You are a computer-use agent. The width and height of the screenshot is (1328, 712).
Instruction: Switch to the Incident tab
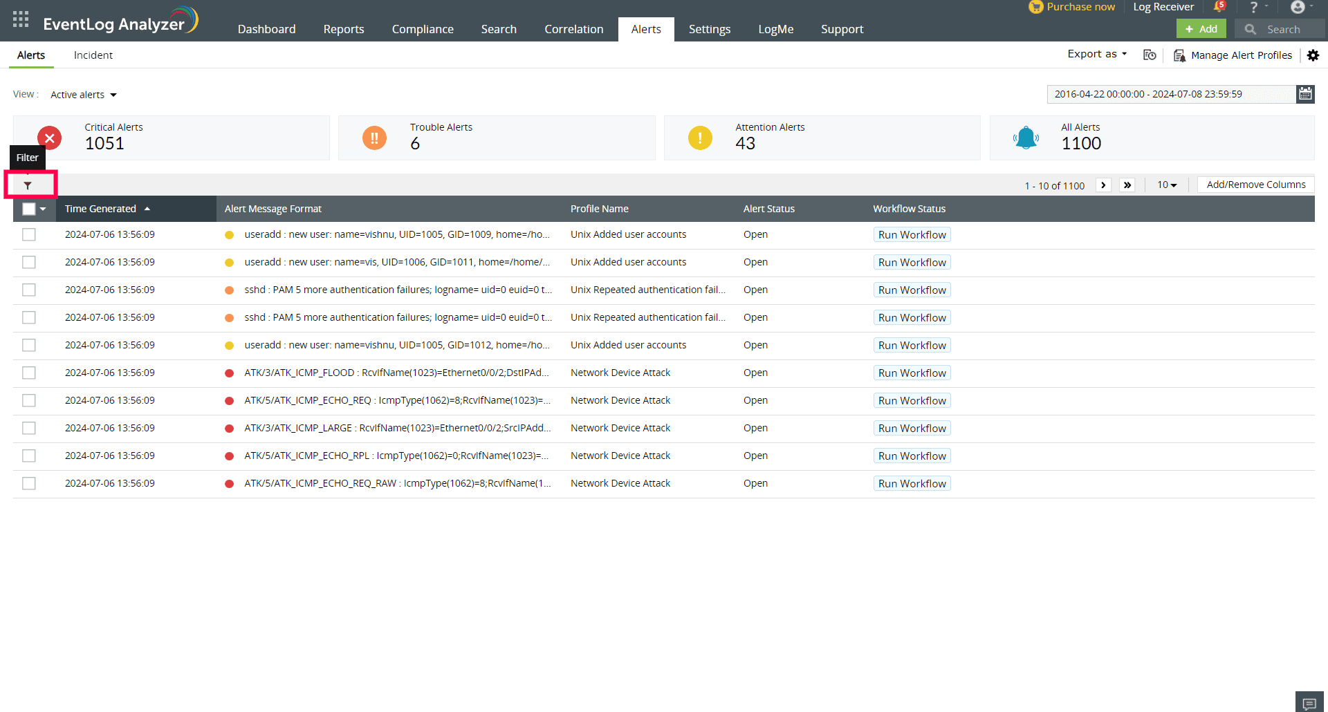coord(93,55)
